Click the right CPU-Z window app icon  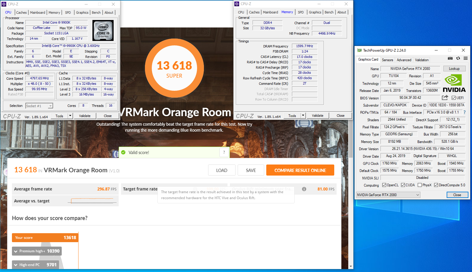coord(237,4)
